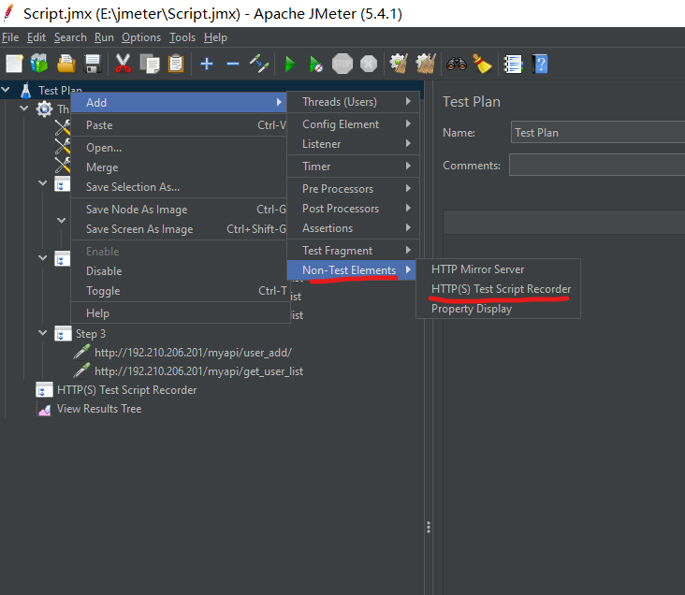Select Save Screen As Image entry
Image resolution: width=685 pixels, height=595 pixels.
tap(179, 229)
